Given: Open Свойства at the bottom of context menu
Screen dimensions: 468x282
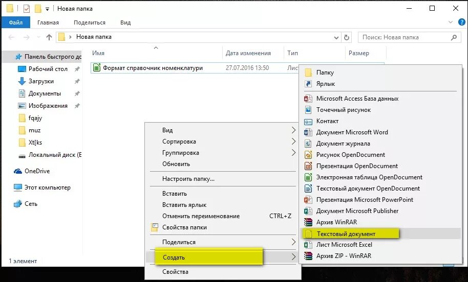Looking at the screenshot, I should [175, 272].
